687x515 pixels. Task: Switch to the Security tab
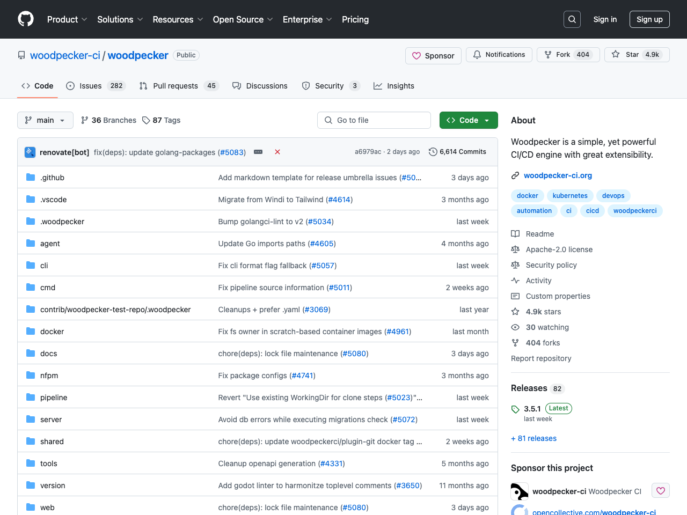(331, 86)
